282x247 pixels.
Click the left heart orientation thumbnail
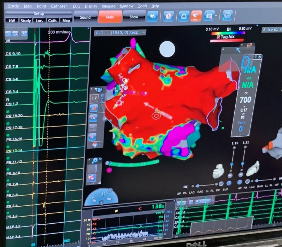click(x=218, y=171)
